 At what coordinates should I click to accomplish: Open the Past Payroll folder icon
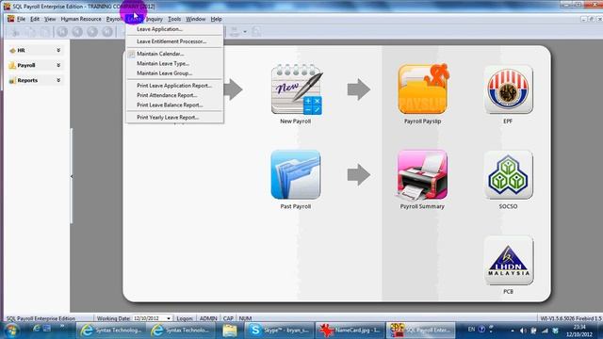(295, 174)
